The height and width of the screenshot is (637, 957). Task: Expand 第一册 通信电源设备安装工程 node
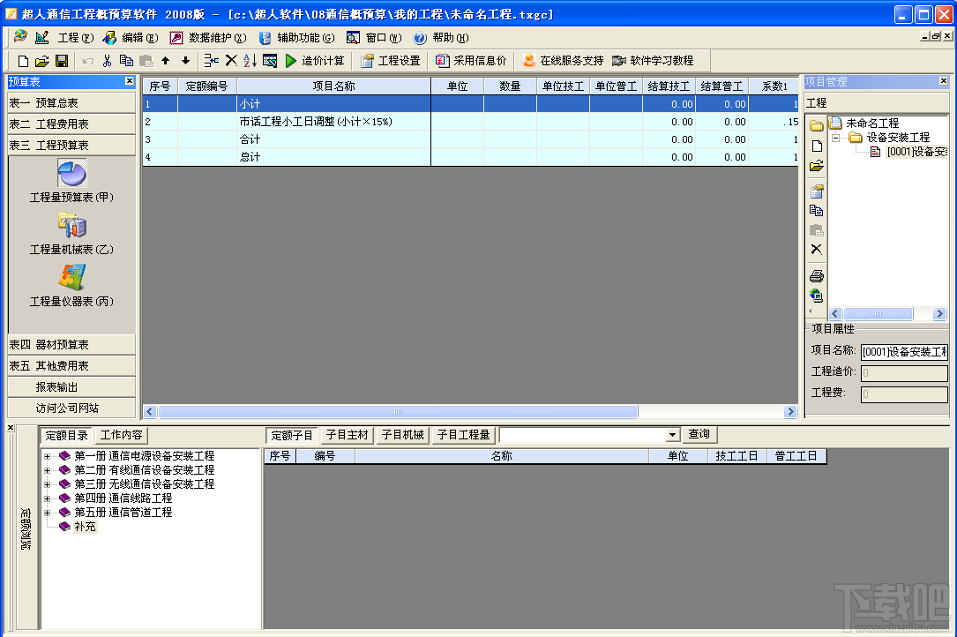point(47,456)
